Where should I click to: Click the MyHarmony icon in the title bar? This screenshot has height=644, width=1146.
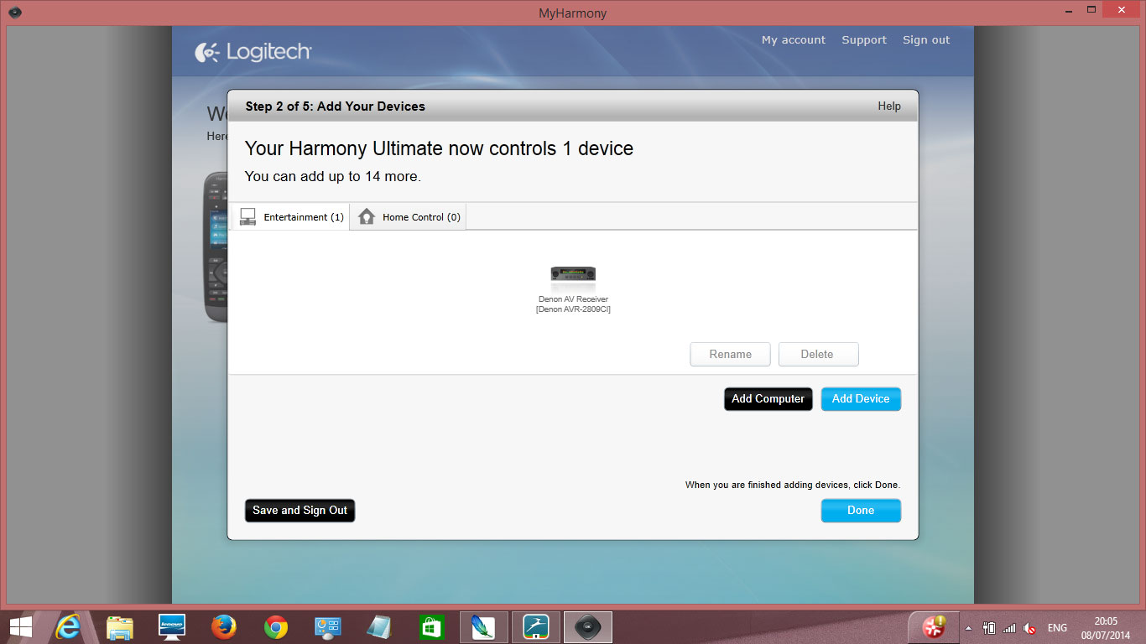15,13
